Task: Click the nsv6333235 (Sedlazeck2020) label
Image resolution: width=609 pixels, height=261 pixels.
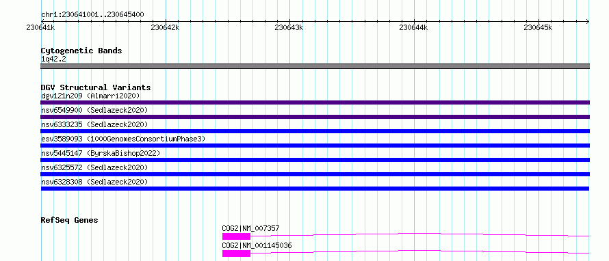Action: pos(94,124)
